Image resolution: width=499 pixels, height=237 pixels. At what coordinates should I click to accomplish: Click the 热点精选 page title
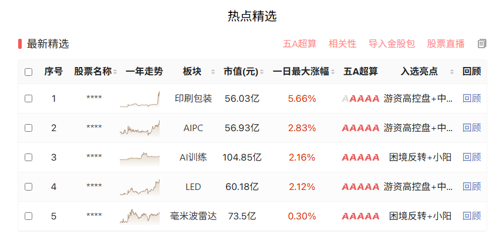pyautogui.click(x=252, y=16)
